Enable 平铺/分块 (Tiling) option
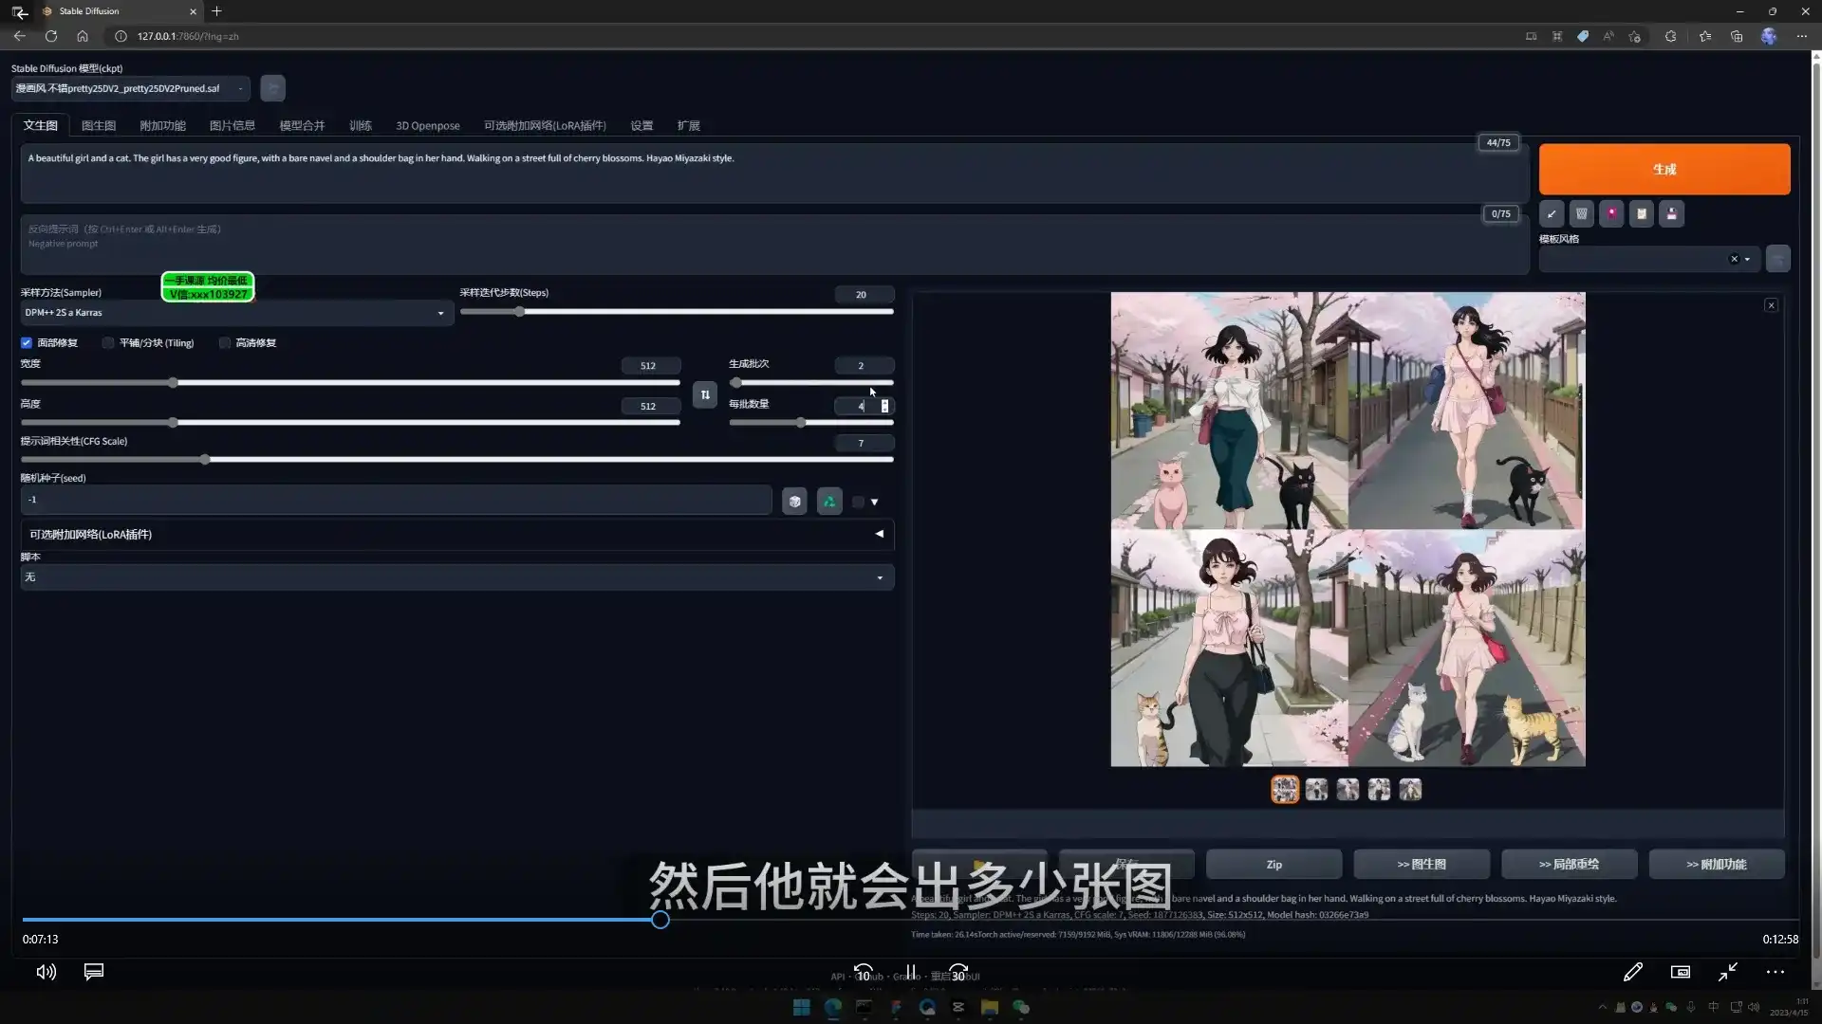 pos(107,342)
